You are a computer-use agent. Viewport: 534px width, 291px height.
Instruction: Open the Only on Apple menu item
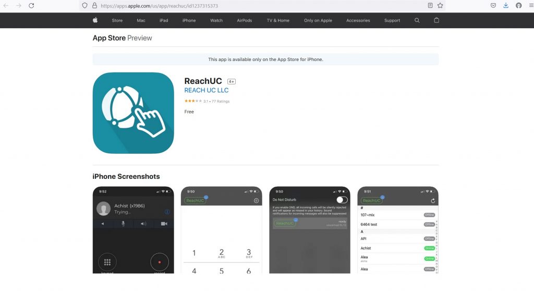(318, 20)
